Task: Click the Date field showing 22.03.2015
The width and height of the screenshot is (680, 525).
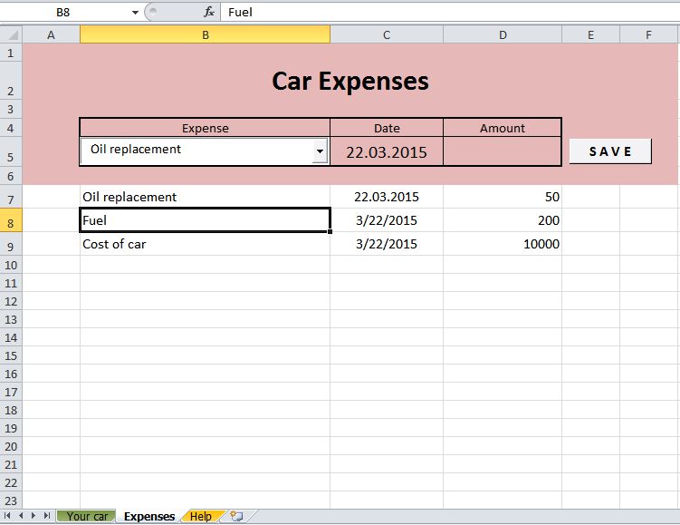Action: pos(386,151)
